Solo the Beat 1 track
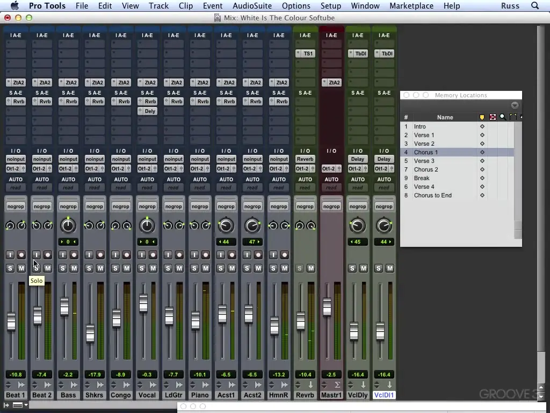 pos(10,268)
